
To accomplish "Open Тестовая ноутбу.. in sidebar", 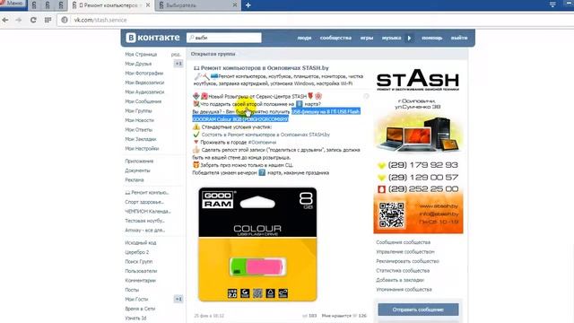I will (145, 221).
